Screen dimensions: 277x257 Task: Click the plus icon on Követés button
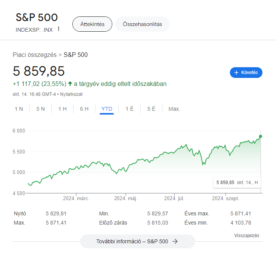point(236,73)
